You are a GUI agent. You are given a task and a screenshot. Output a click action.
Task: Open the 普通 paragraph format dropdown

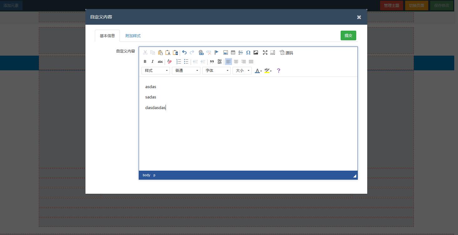186,71
